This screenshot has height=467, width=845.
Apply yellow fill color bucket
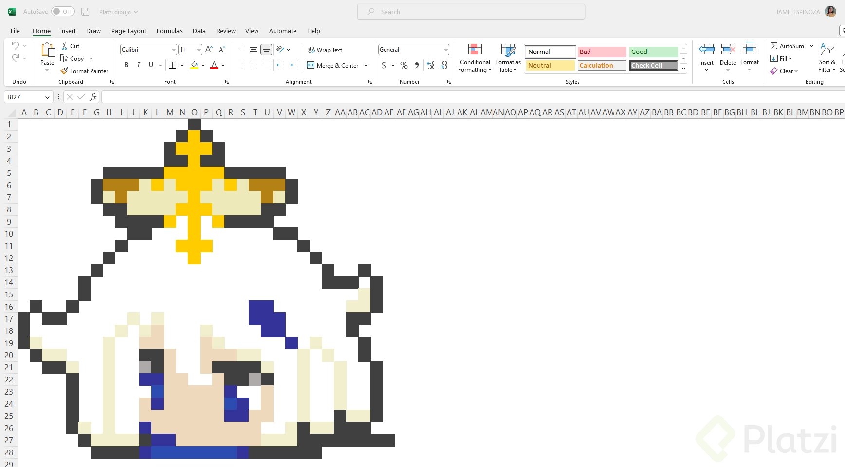(x=194, y=65)
